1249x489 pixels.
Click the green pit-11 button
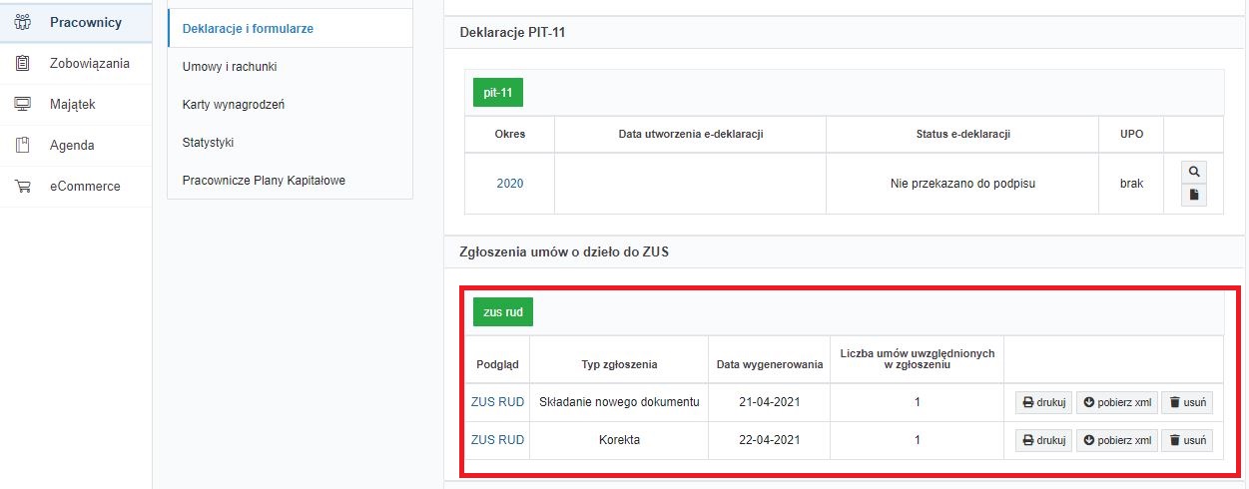498,93
